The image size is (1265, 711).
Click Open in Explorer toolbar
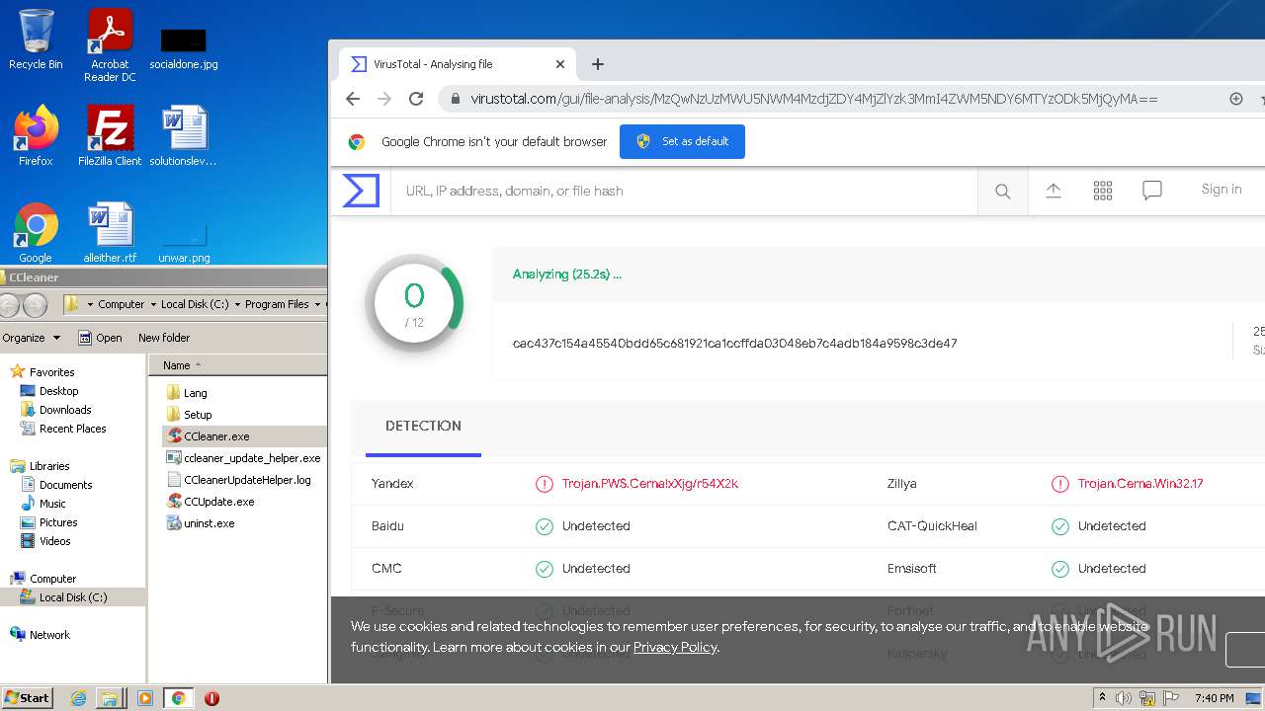(100, 338)
